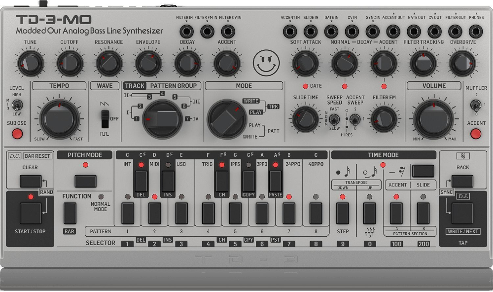Push the A# PASTE black key

(276, 182)
